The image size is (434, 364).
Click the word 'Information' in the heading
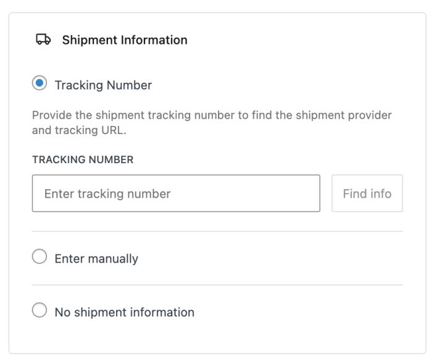(151, 40)
